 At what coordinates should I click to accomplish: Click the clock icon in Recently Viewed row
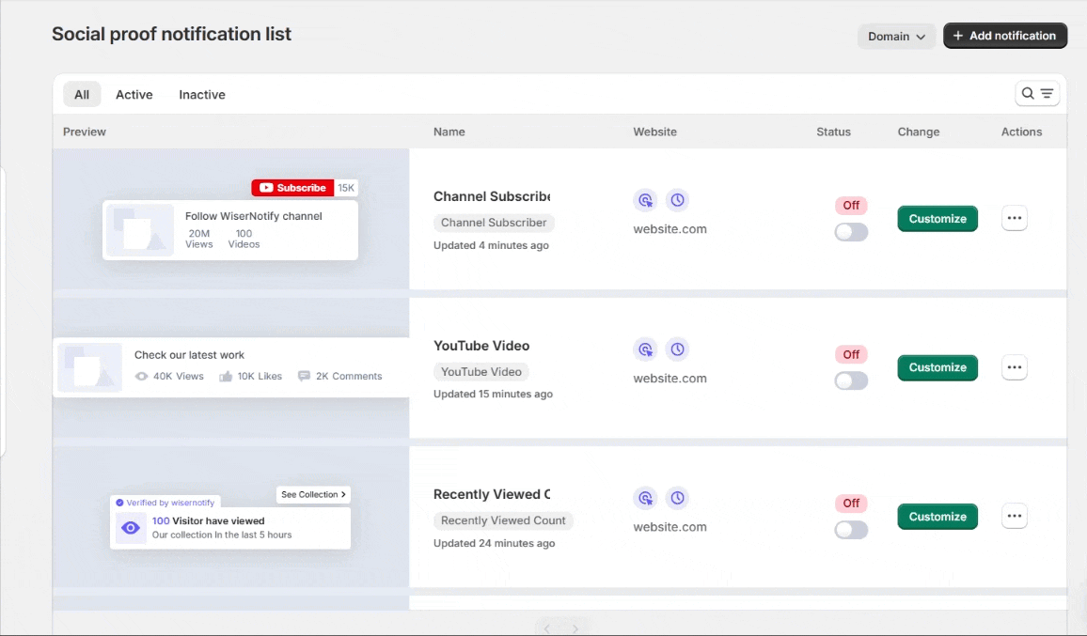(677, 498)
